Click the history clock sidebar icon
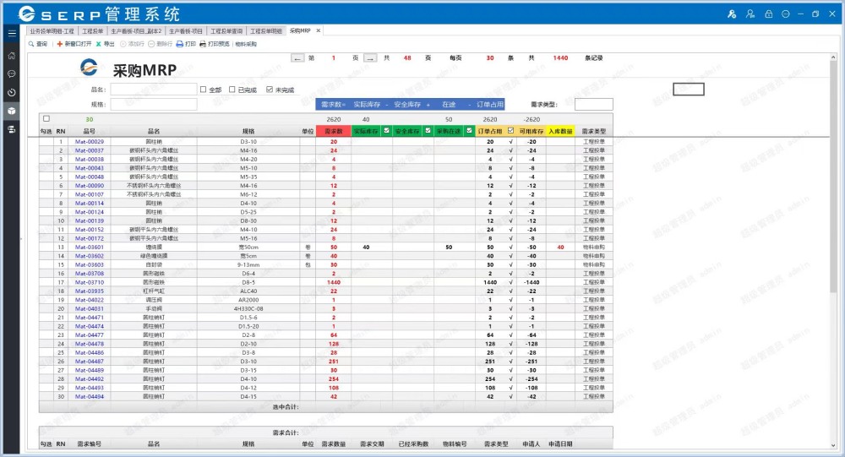 coord(12,92)
